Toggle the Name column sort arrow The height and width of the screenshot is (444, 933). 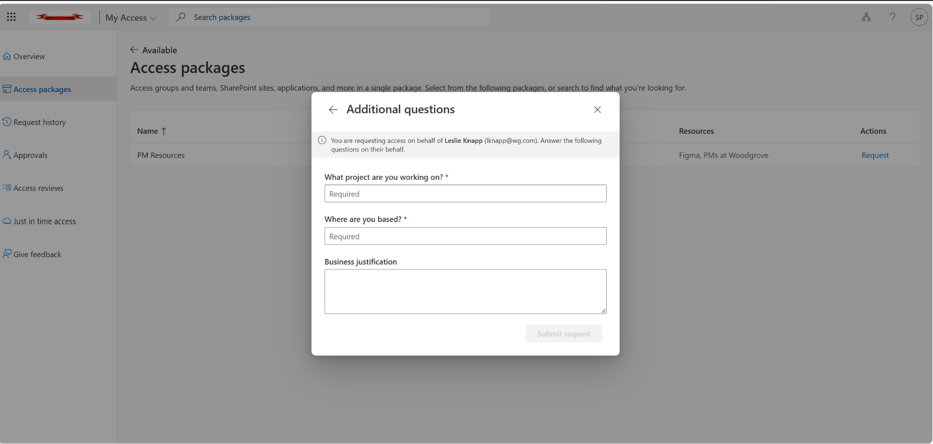(164, 130)
